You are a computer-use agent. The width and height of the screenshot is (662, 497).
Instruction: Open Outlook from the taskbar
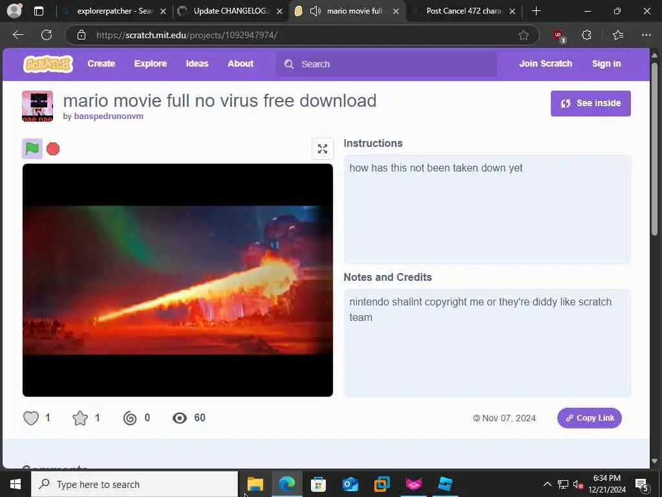point(350,484)
